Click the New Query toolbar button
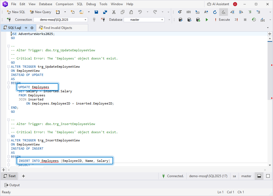The width and height of the screenshot is (273, 196). [x=40, y=12]
